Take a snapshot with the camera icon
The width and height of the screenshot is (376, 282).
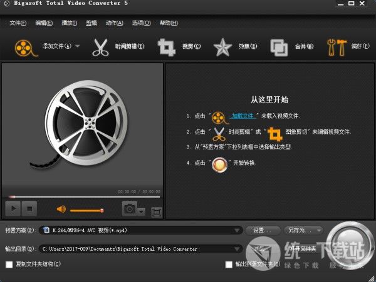[x=130, y=209]
